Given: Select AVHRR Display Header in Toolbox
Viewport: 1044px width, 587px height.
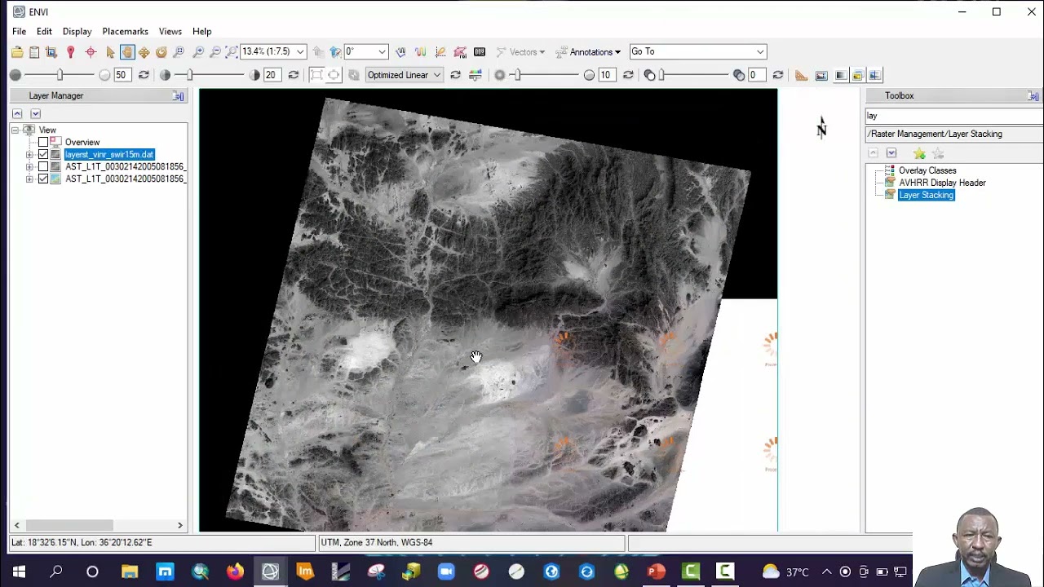Looking at the screenshot, I should (942, 183).
